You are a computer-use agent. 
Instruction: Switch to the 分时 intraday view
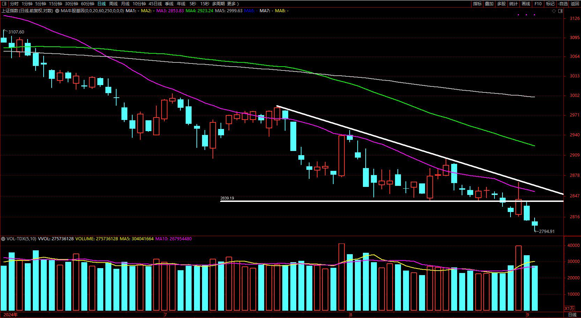(x=14, y=4)
